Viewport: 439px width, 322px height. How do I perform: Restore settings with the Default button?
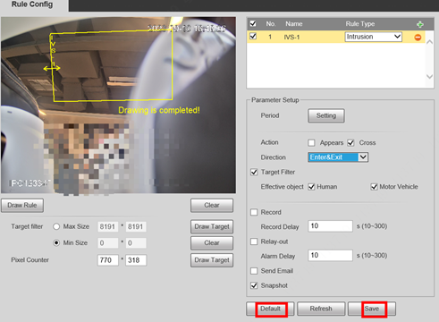click(270, 309)
